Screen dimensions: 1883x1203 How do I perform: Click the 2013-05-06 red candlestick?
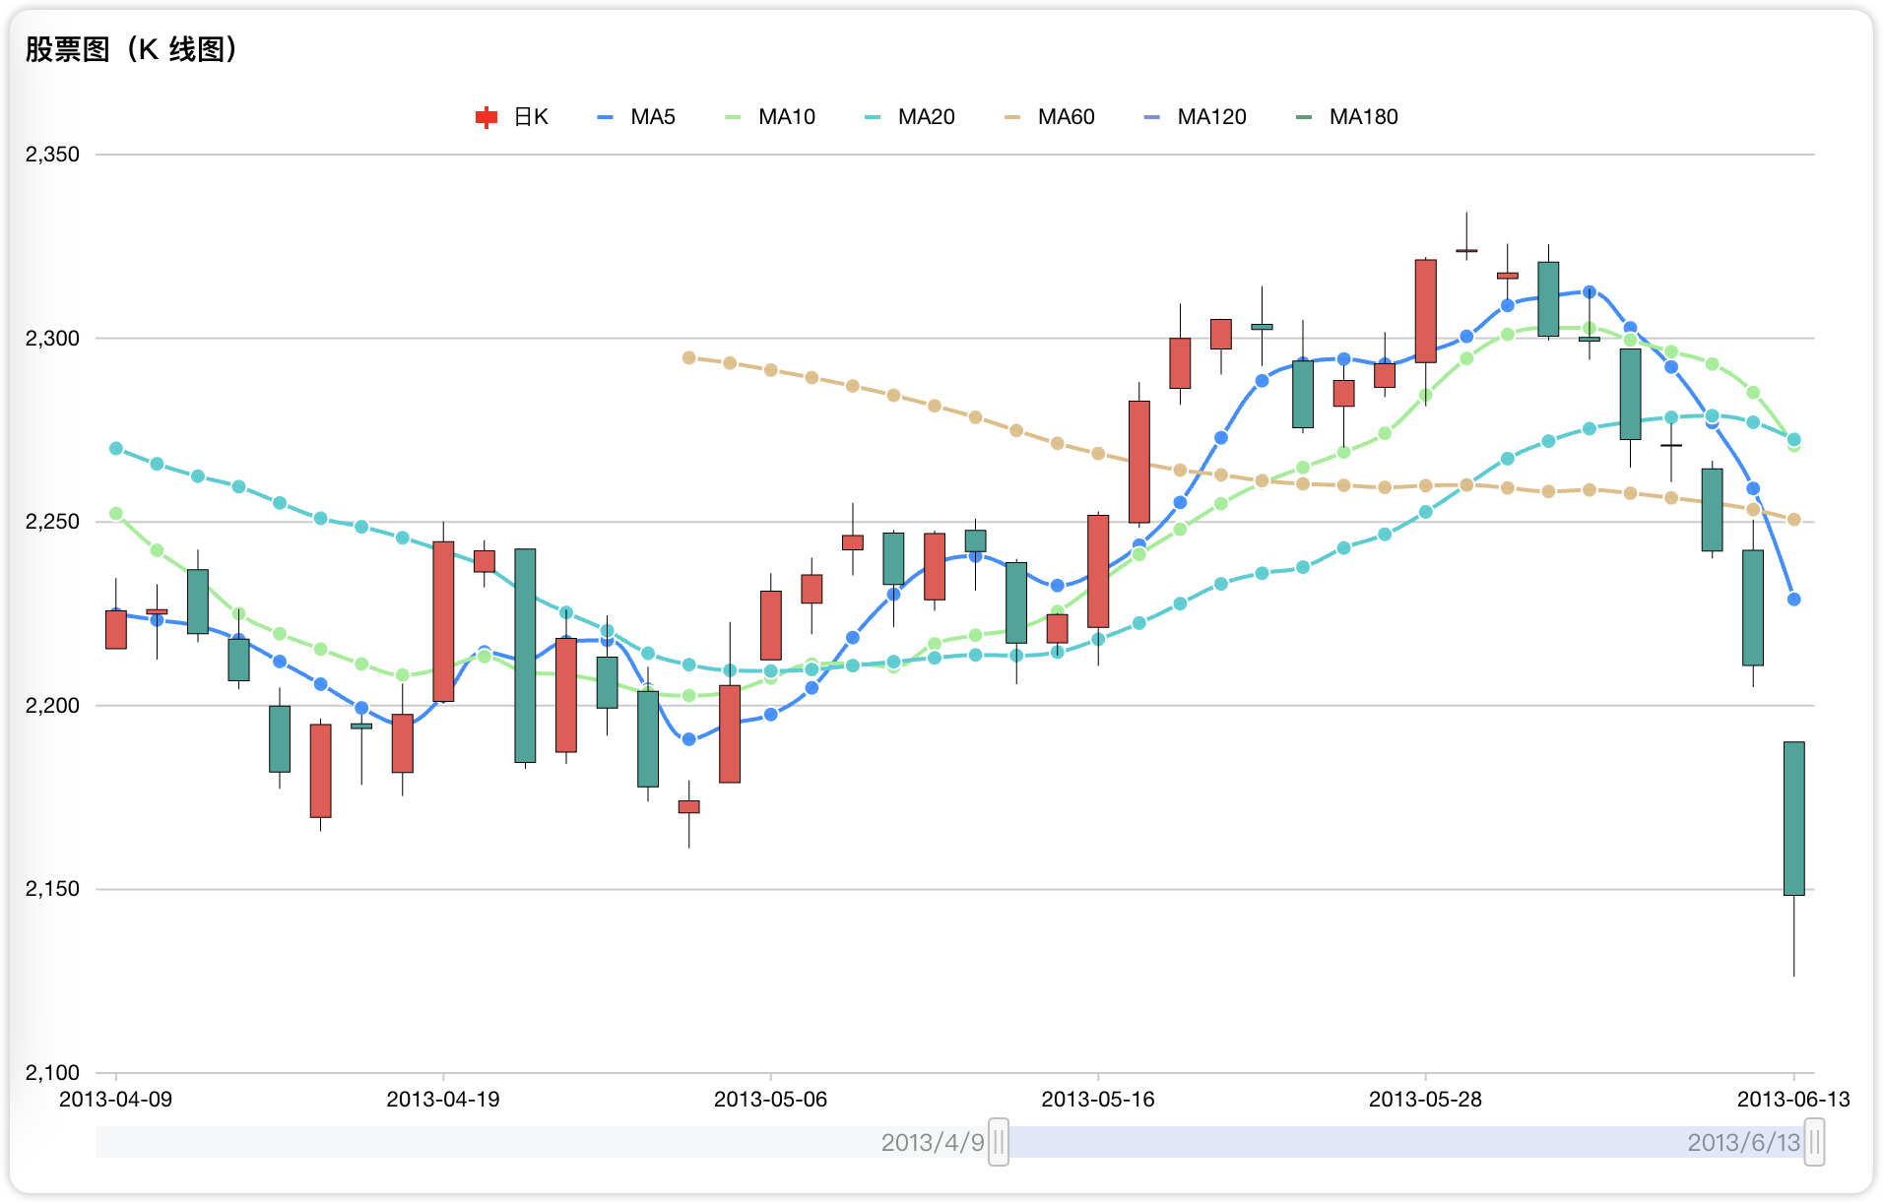coord(771,625)
